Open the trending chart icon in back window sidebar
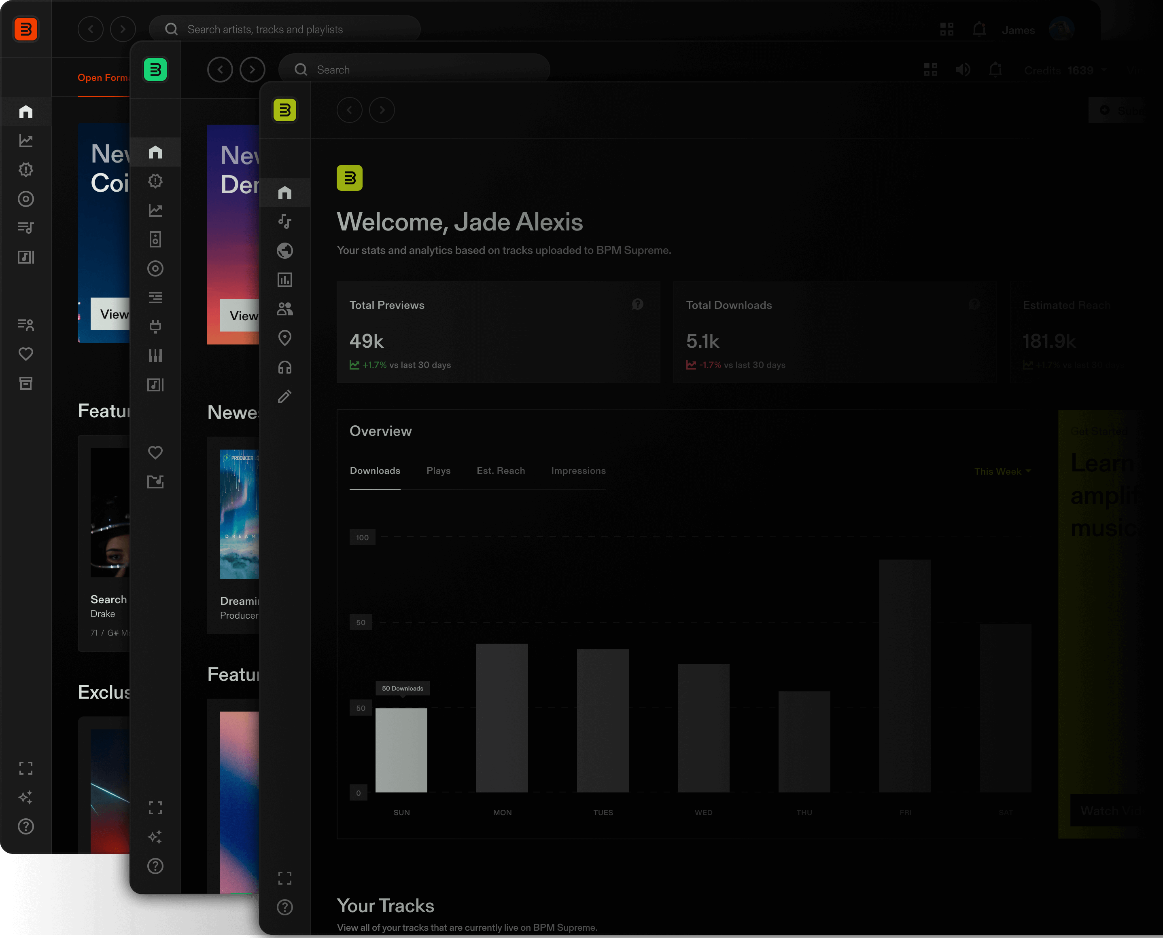Screen dimensions: 1163x938 25,141
